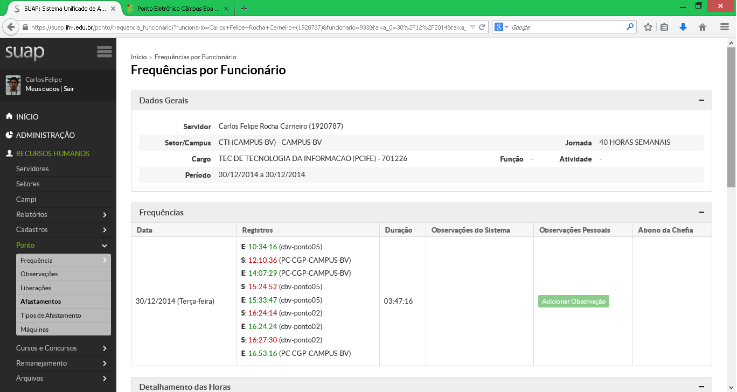This screenshot has height=392, width=737.
Task: Toggle the SUAP sidebar hamburger menu
Action: pos(104,52)
